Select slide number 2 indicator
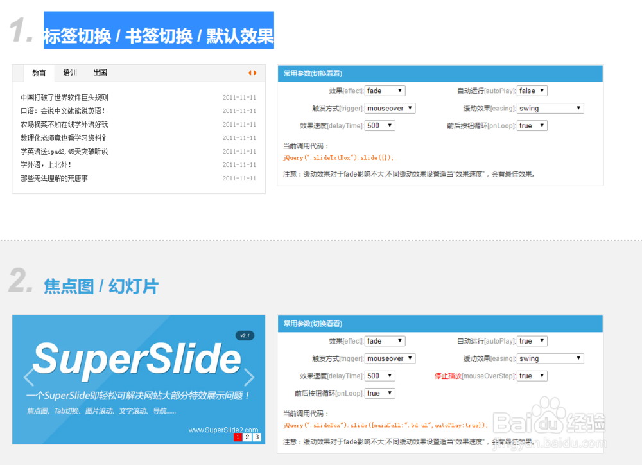Image resolution: width=642 pixels, height=465 pixels. tap(247, 437)
